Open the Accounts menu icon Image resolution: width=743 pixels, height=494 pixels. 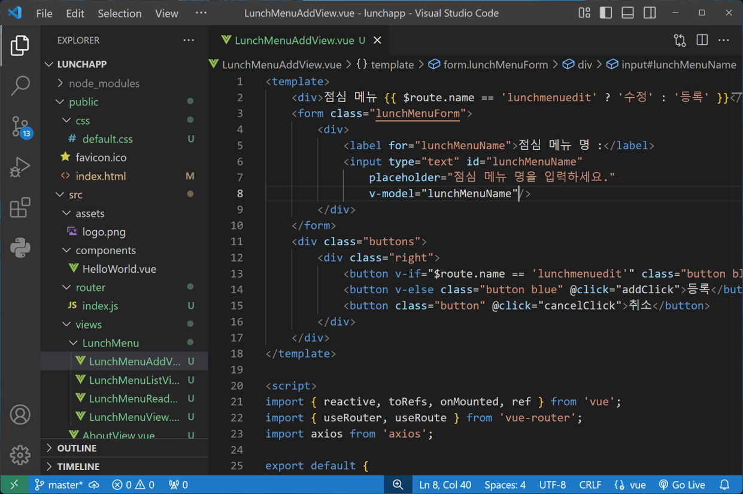click(20, 415)
